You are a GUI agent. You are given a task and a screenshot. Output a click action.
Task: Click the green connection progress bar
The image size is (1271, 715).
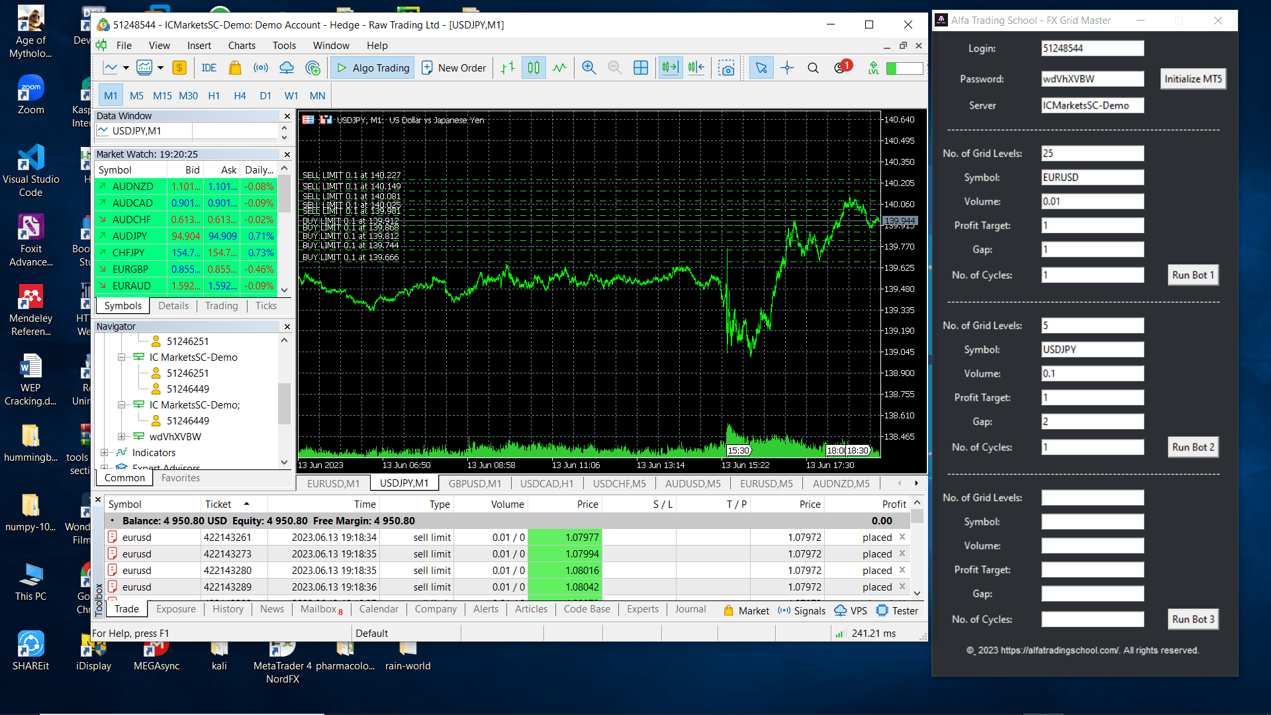[x=904, y=68]
